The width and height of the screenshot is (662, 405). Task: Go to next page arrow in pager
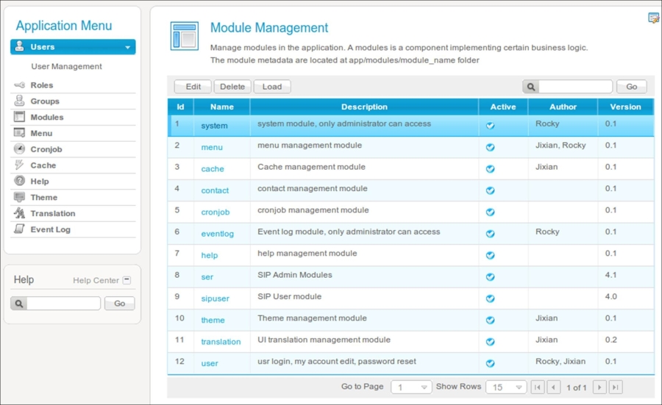pos(599,387)
